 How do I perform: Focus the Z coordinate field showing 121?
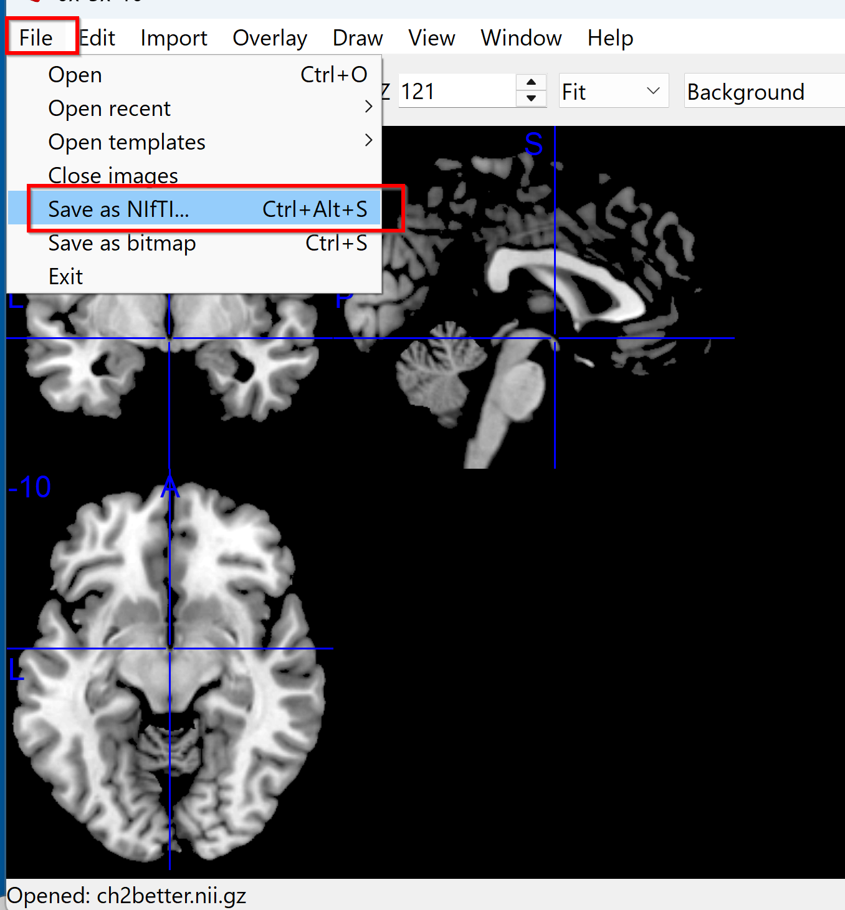[455, 92]
